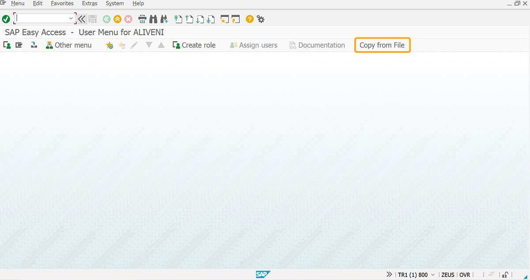530x280 pixels.
Task: Click the Other menu button
Action: tap(69, 45)
